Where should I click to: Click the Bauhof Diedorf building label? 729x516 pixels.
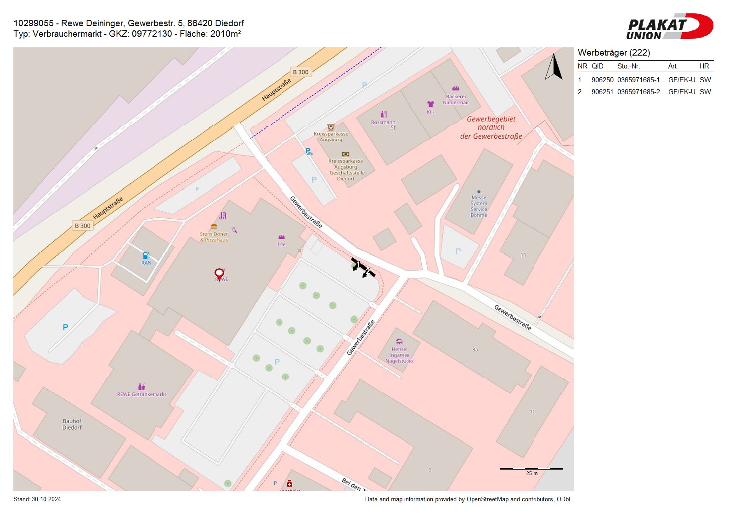point(72,424)
